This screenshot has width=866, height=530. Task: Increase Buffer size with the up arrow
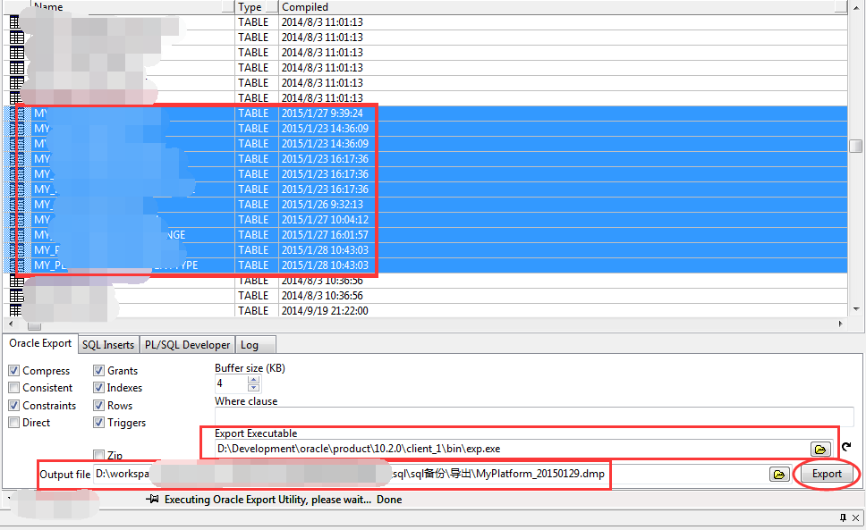pyautogui.click(x=253, y=380)
